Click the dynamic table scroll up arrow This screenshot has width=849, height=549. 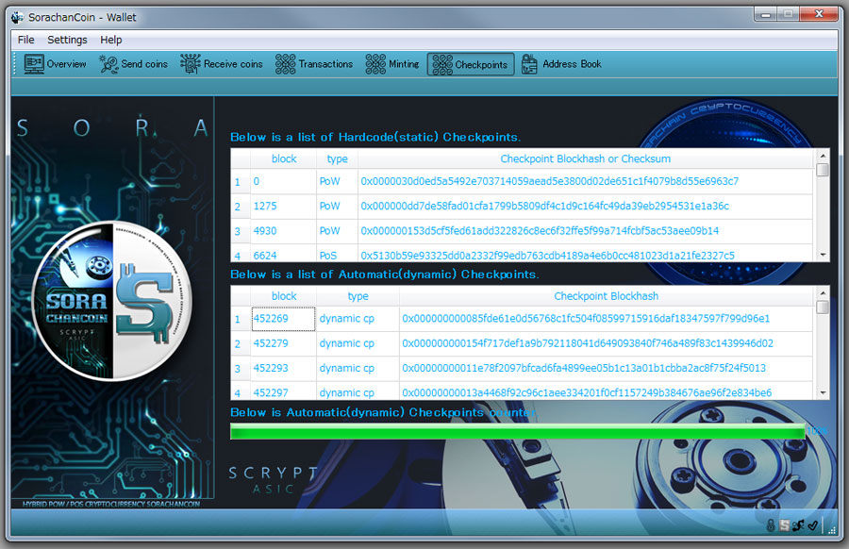click(x=823, y=293)
